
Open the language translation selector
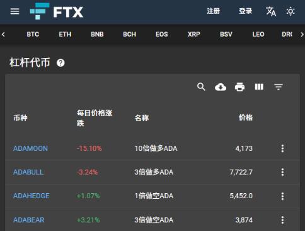tap(271, 11)
